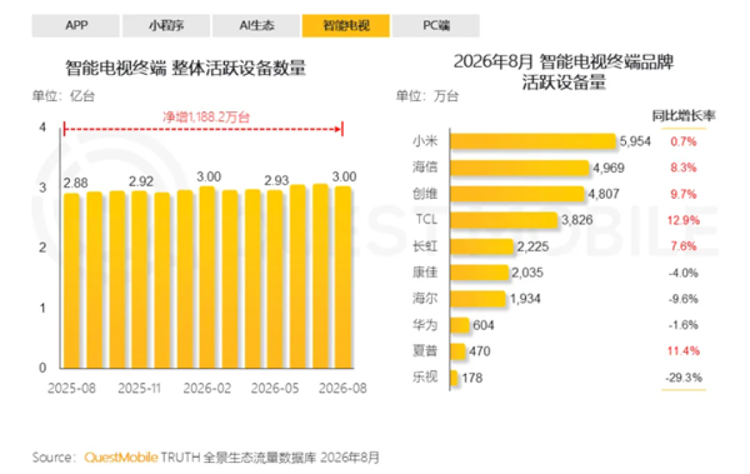
Task: Click the 2026-08 axis label
Action: click(343, 389)
